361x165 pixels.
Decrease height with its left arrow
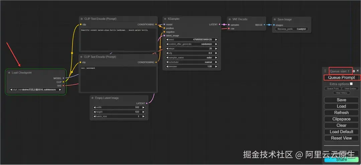click(94, 112)
